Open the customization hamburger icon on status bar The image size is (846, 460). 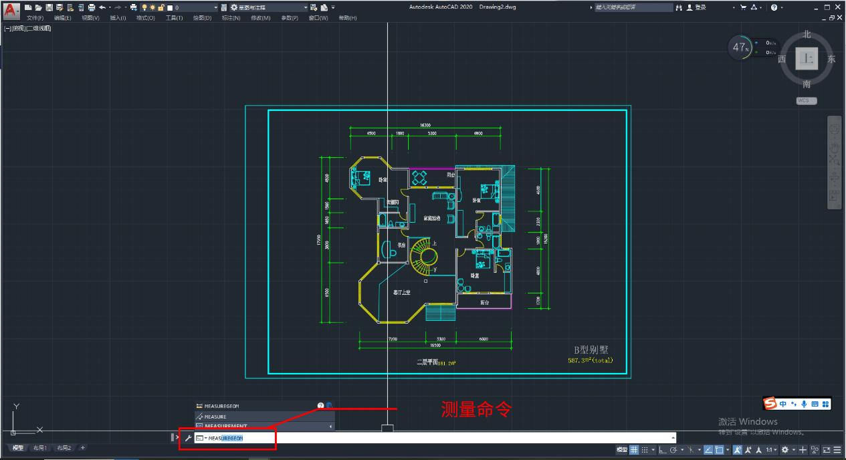pos(837,449)
